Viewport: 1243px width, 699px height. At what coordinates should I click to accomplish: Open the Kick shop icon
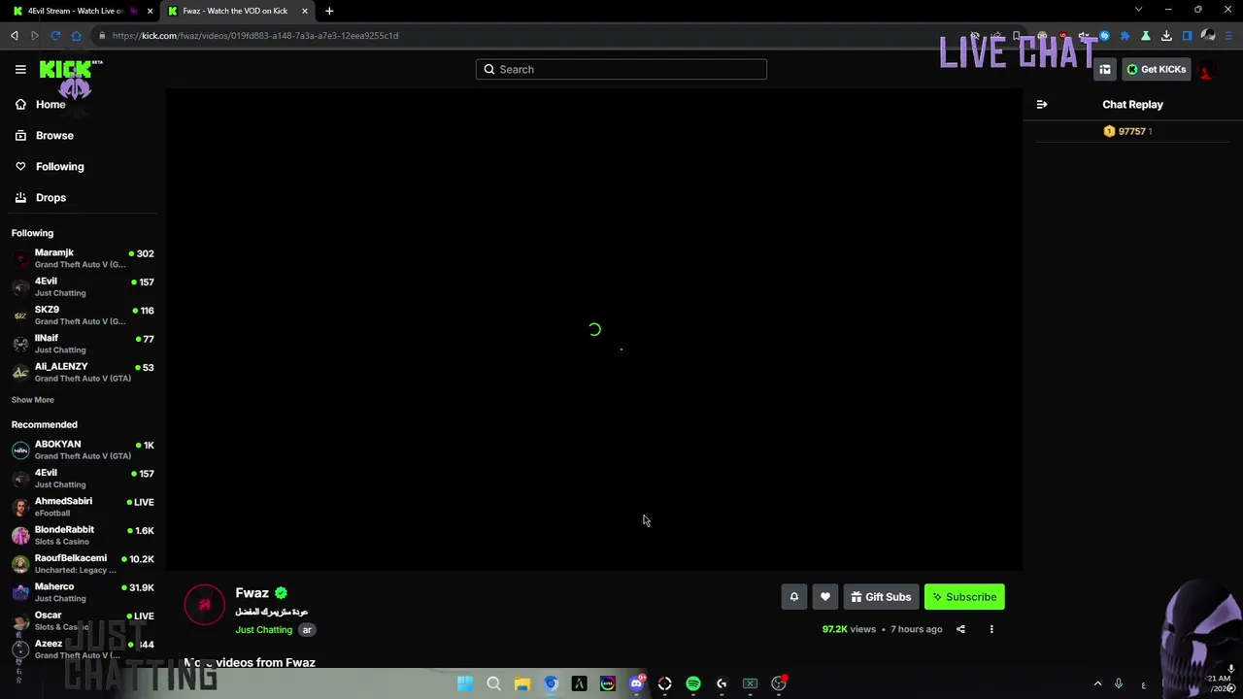point(1105,70)
